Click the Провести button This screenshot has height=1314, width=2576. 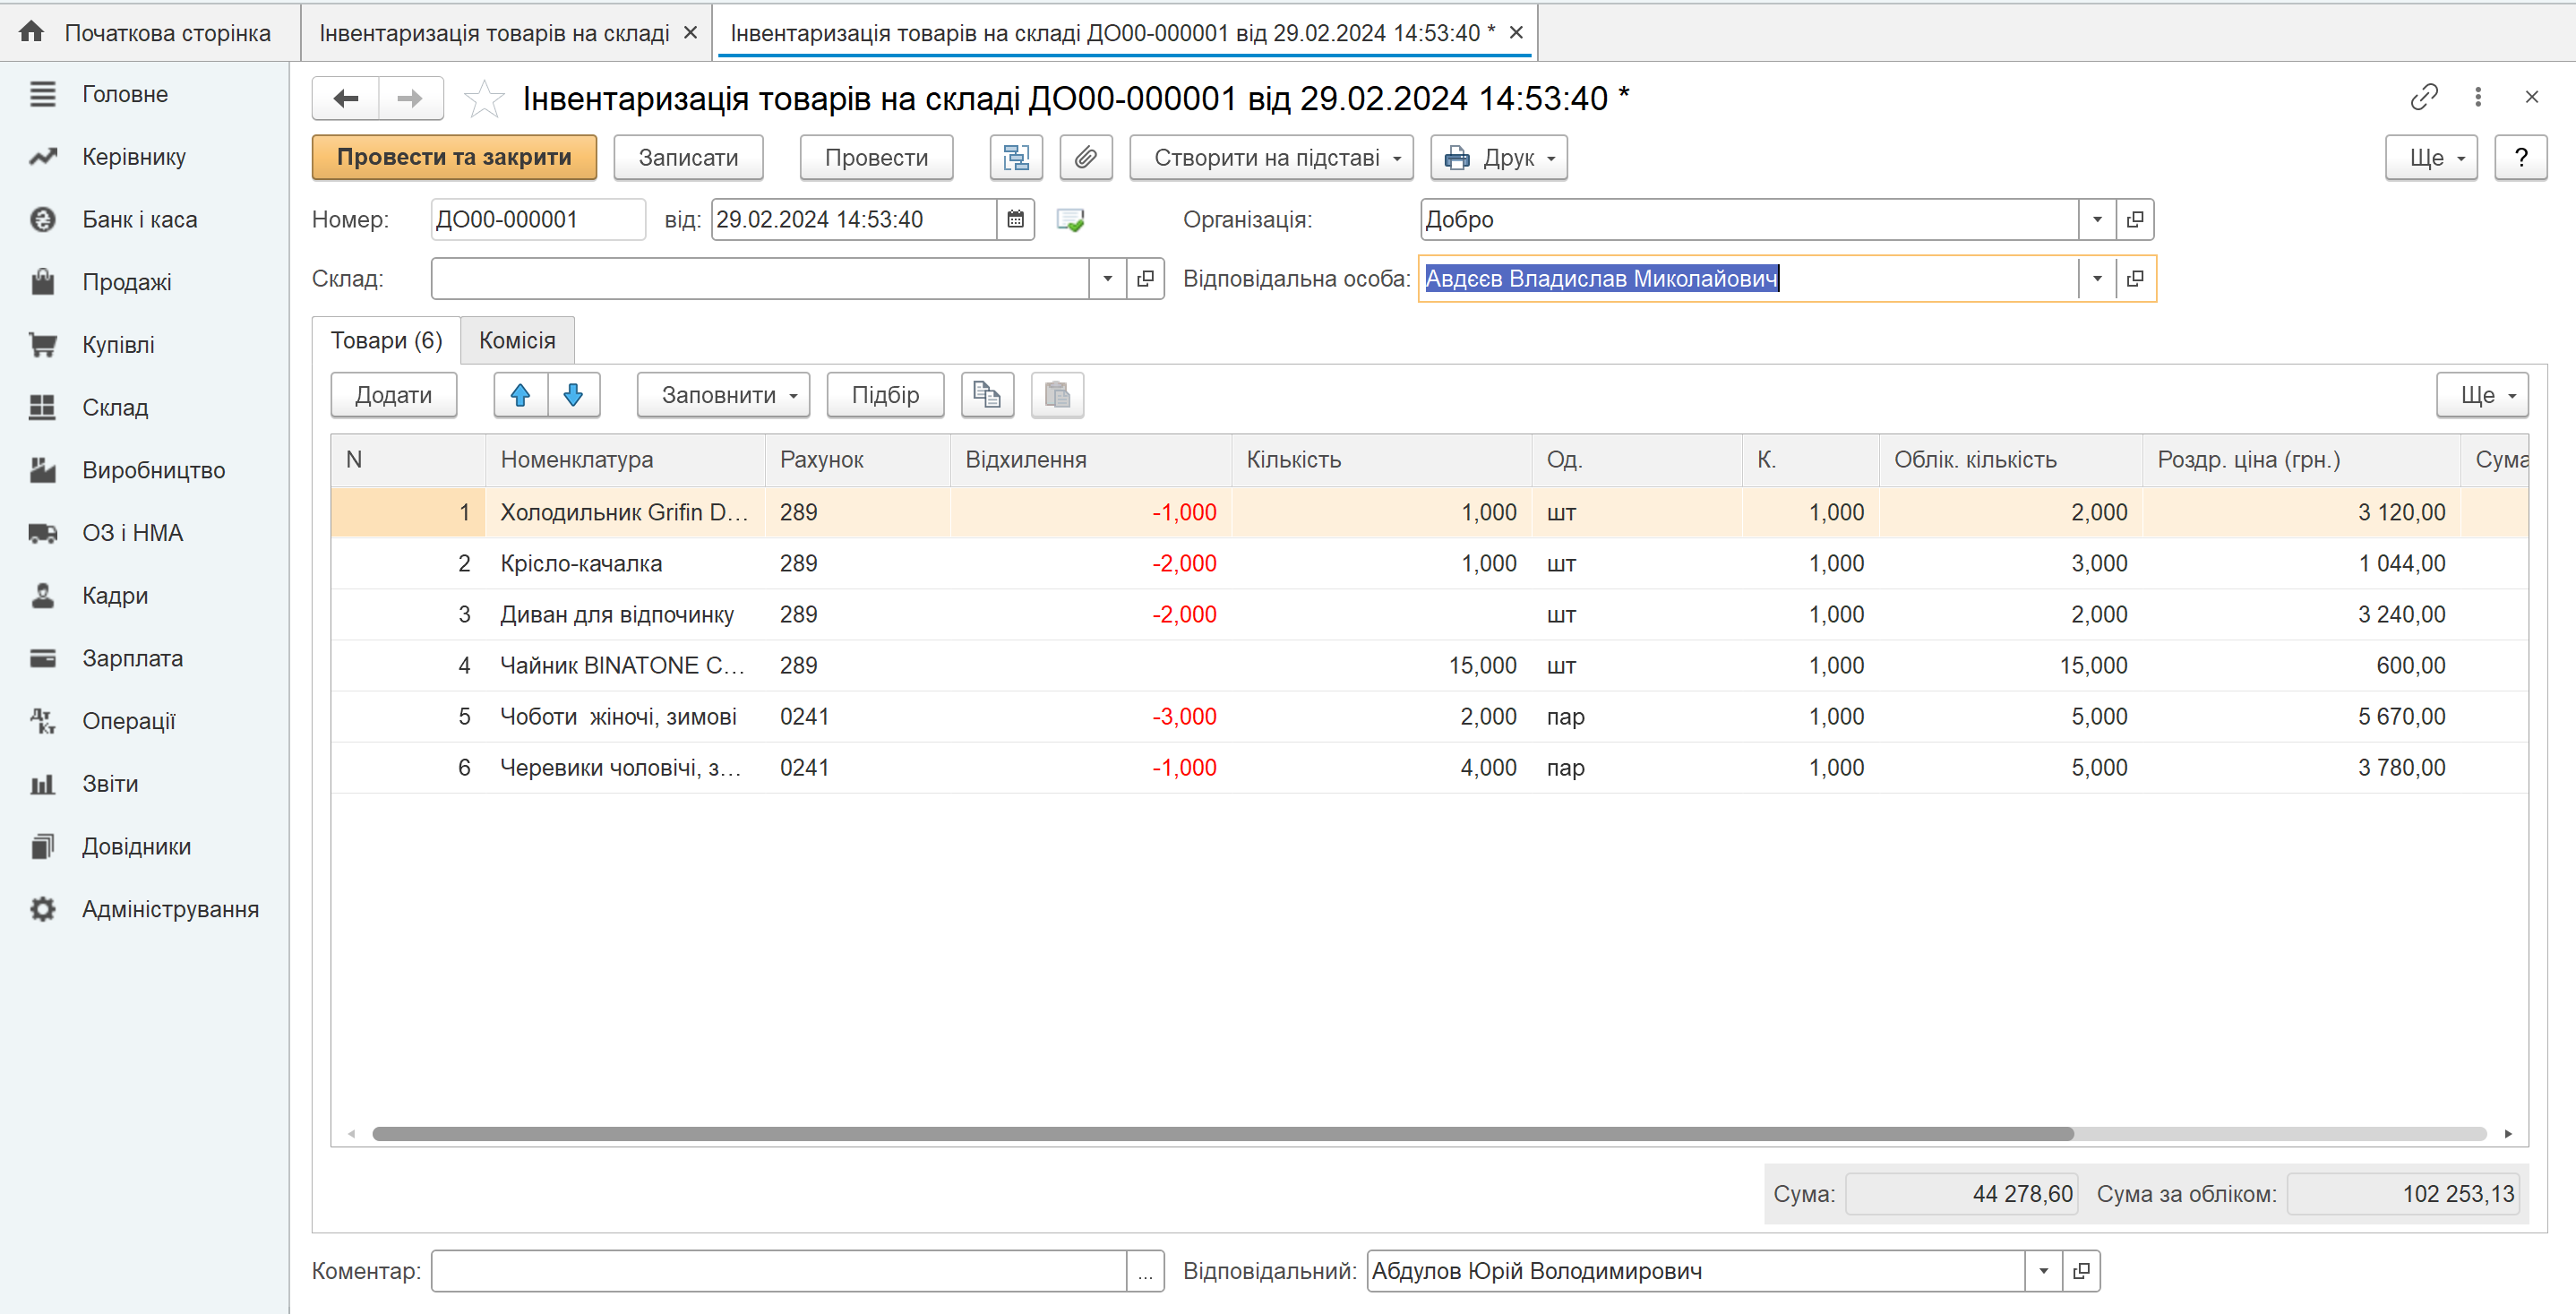(x=876, y=158)
